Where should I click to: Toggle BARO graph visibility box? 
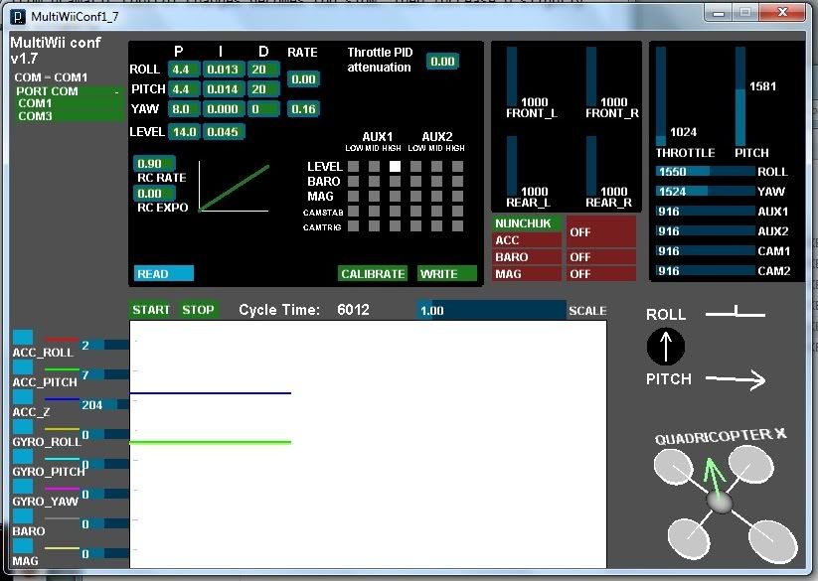pyautogui.click(x=23, y=515)
